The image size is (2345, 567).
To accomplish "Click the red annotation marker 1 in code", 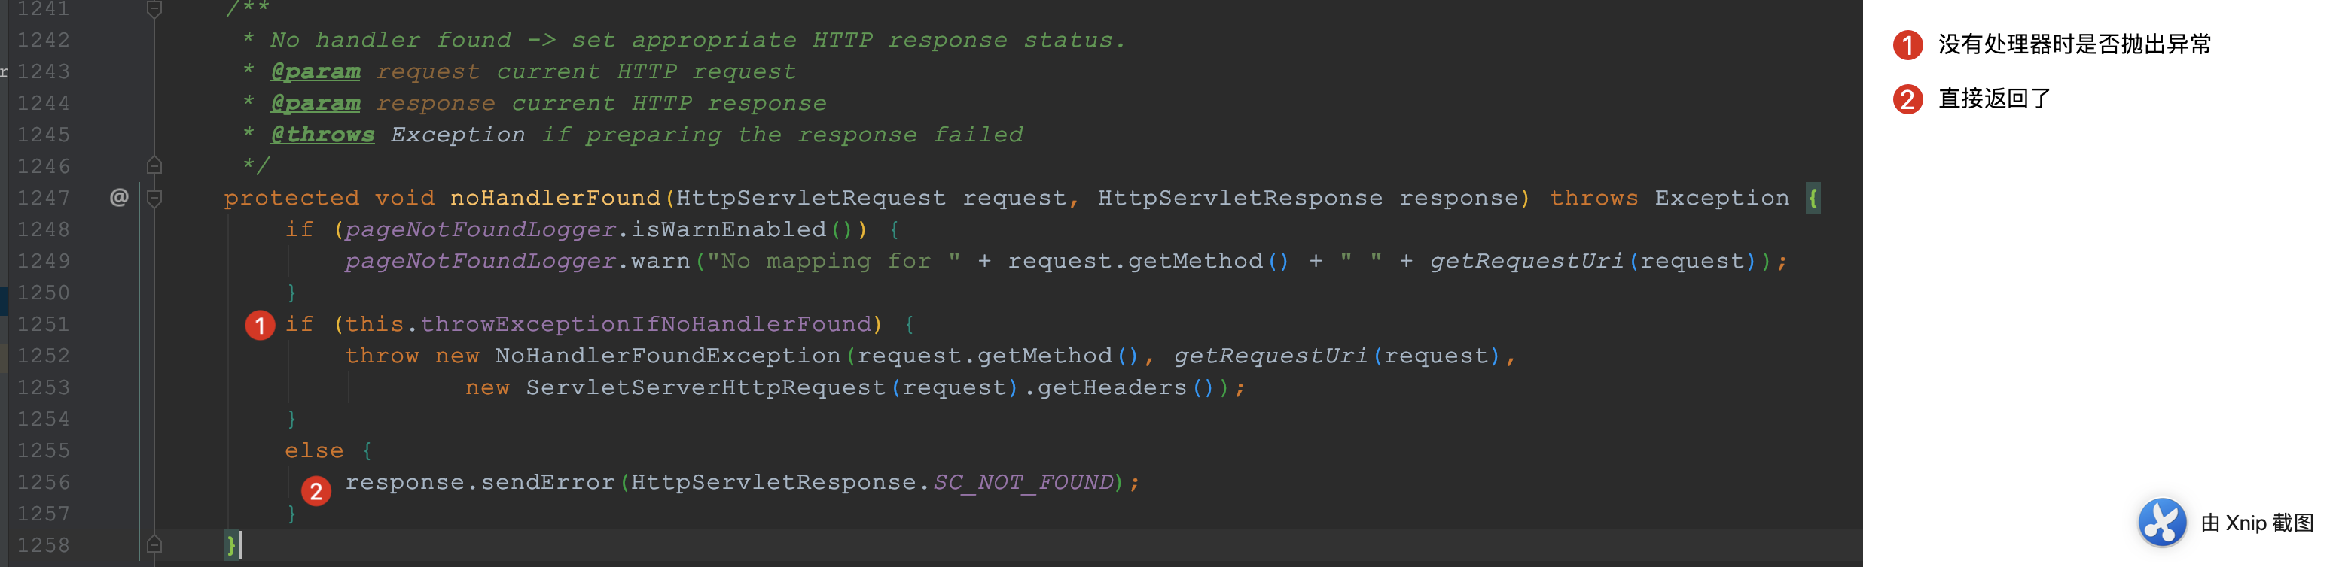I will point(261,324).
